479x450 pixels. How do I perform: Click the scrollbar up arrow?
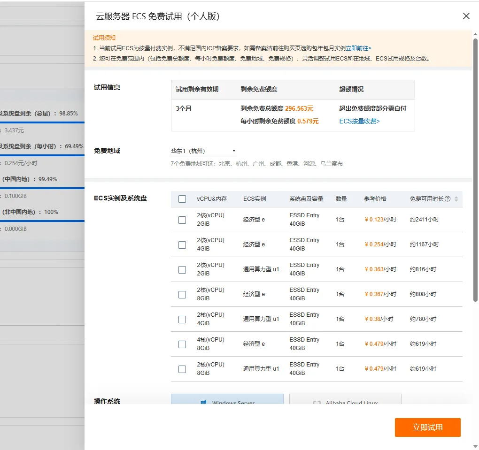pyautogui.click(x=475, y=34)
